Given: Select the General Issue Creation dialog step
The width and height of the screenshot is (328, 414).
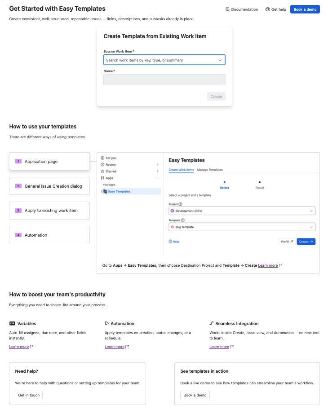Looking at the screenshot, I should pyautogui.click(x=49, y=186).
